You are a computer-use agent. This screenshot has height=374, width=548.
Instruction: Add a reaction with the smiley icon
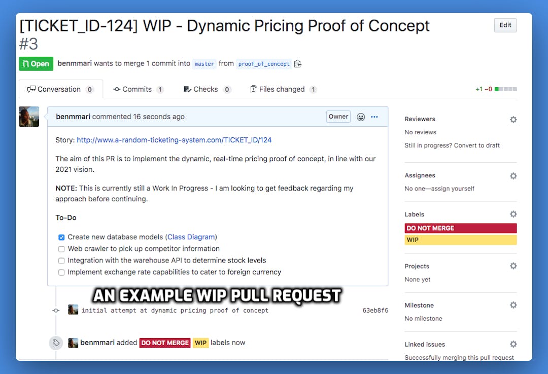361,117
